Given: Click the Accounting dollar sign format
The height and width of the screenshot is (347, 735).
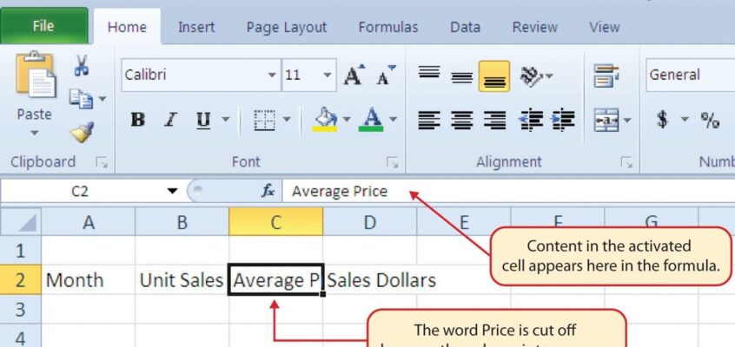Looking at the screenshot, I should coord(662,120).
